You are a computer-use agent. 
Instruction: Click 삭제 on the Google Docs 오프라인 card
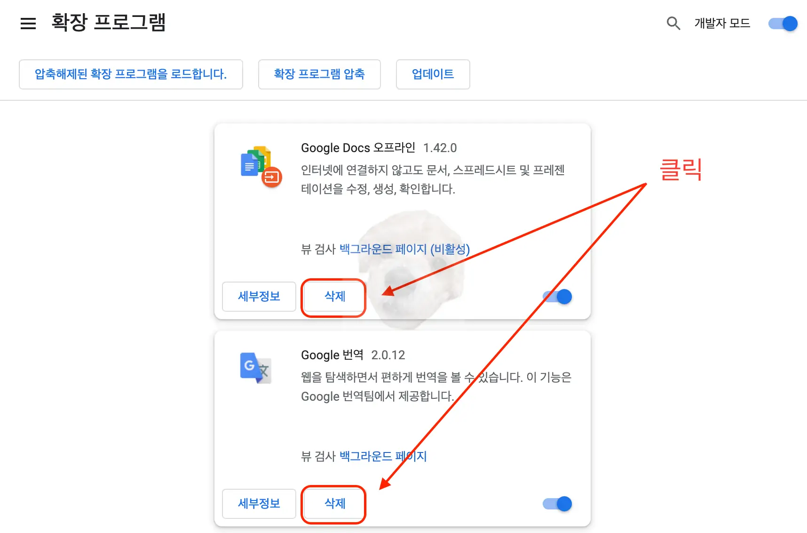click(333, 297)
